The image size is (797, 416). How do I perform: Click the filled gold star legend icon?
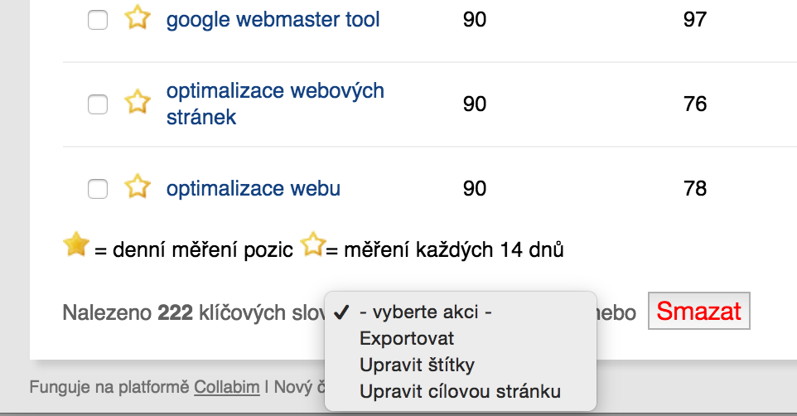(x=76, y=244)
